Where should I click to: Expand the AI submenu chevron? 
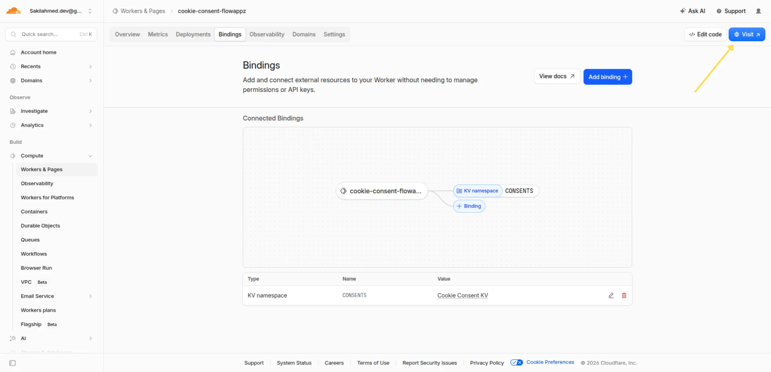[x=90, y=338]
